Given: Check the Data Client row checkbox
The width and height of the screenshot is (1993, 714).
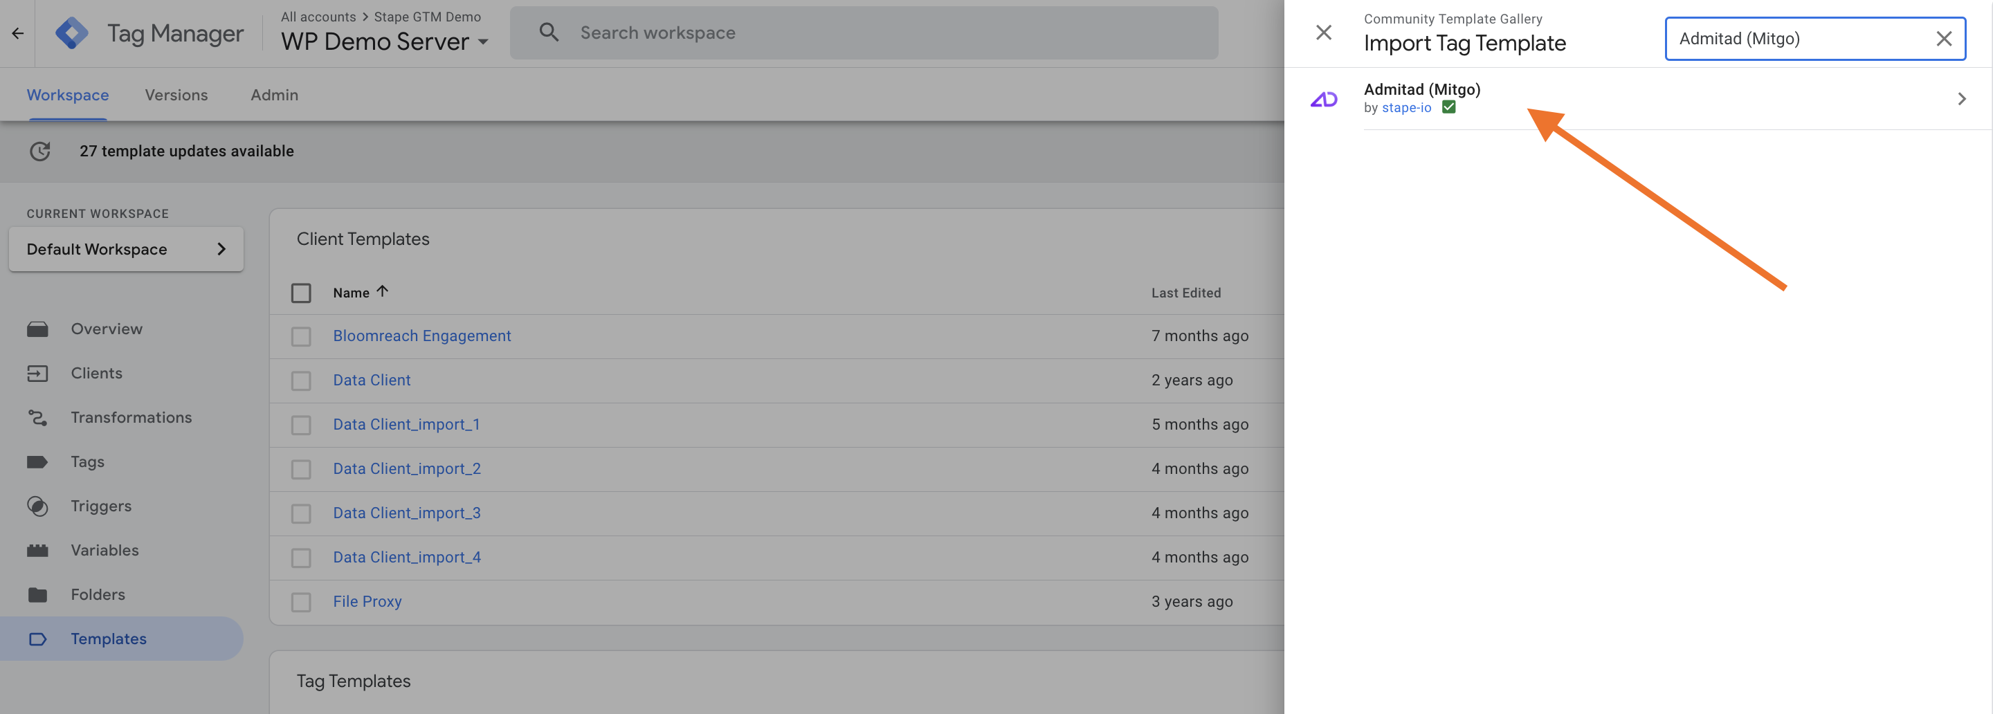Looking at the screenshot, I should (301, 381).
